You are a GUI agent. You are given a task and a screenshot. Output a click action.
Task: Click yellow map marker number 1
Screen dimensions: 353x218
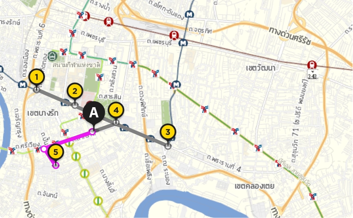click(37, 77)
